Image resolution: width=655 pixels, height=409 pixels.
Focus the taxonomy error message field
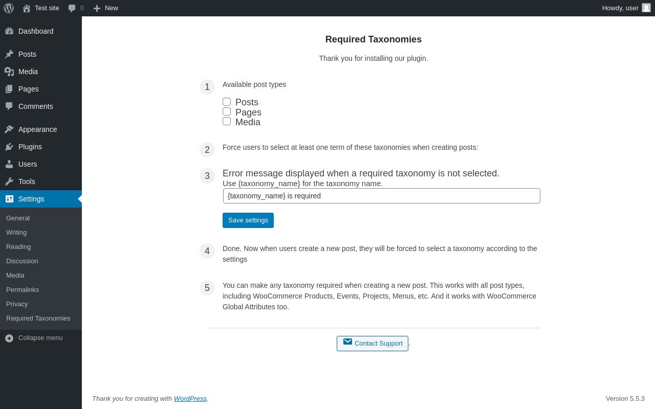click(382, 196)
